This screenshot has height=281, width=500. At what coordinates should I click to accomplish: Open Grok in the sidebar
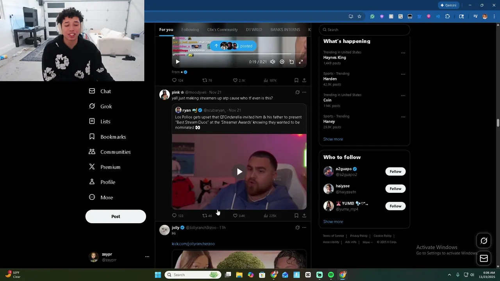coord(100,107)
